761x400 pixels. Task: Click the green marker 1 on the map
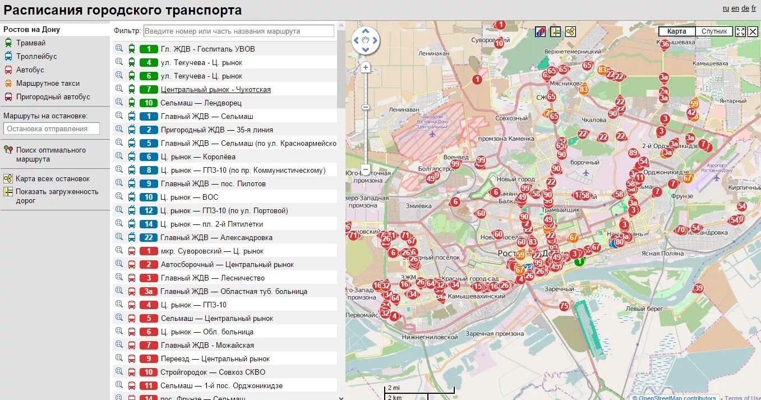click(579, 261)
